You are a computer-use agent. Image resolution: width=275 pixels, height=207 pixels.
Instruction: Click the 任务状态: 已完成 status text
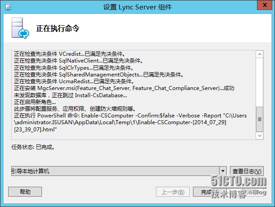tap(33, 147)
